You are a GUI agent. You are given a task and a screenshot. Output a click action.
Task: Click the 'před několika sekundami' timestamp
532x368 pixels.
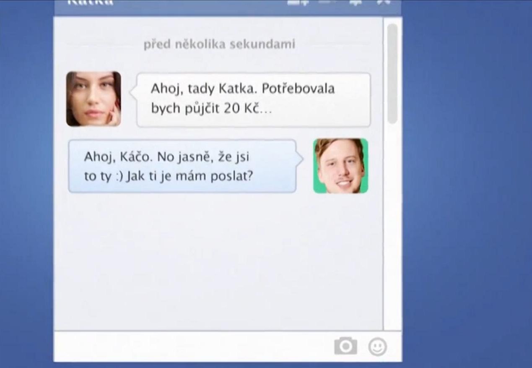tap(219, 44)
